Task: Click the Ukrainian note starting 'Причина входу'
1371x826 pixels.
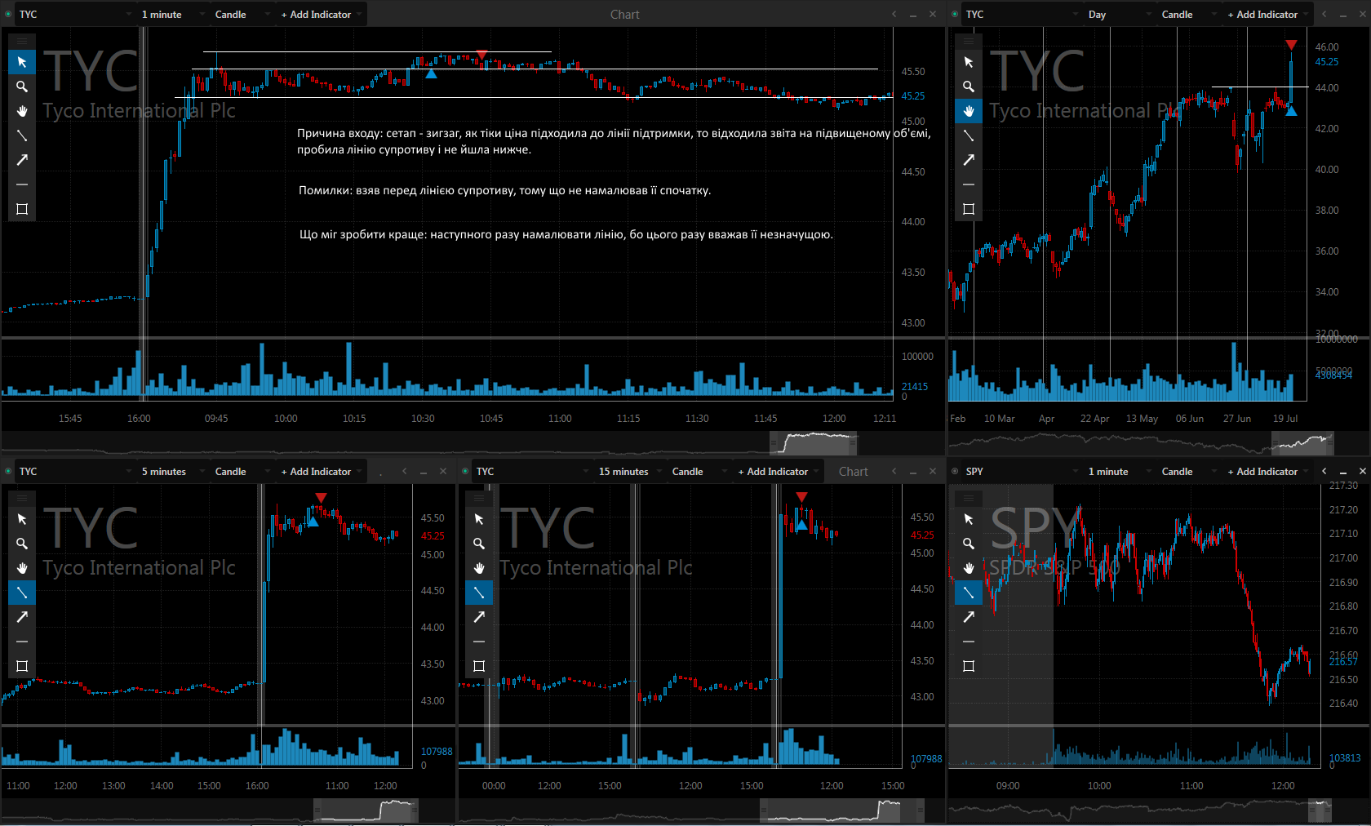Action: pyautogui.click(x=614, y=141)
